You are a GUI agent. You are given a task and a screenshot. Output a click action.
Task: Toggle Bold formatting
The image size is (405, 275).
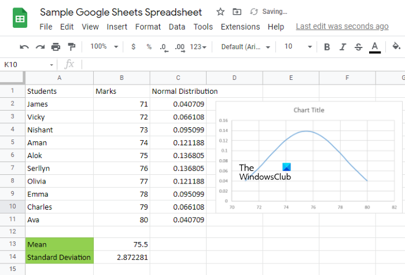327,47
